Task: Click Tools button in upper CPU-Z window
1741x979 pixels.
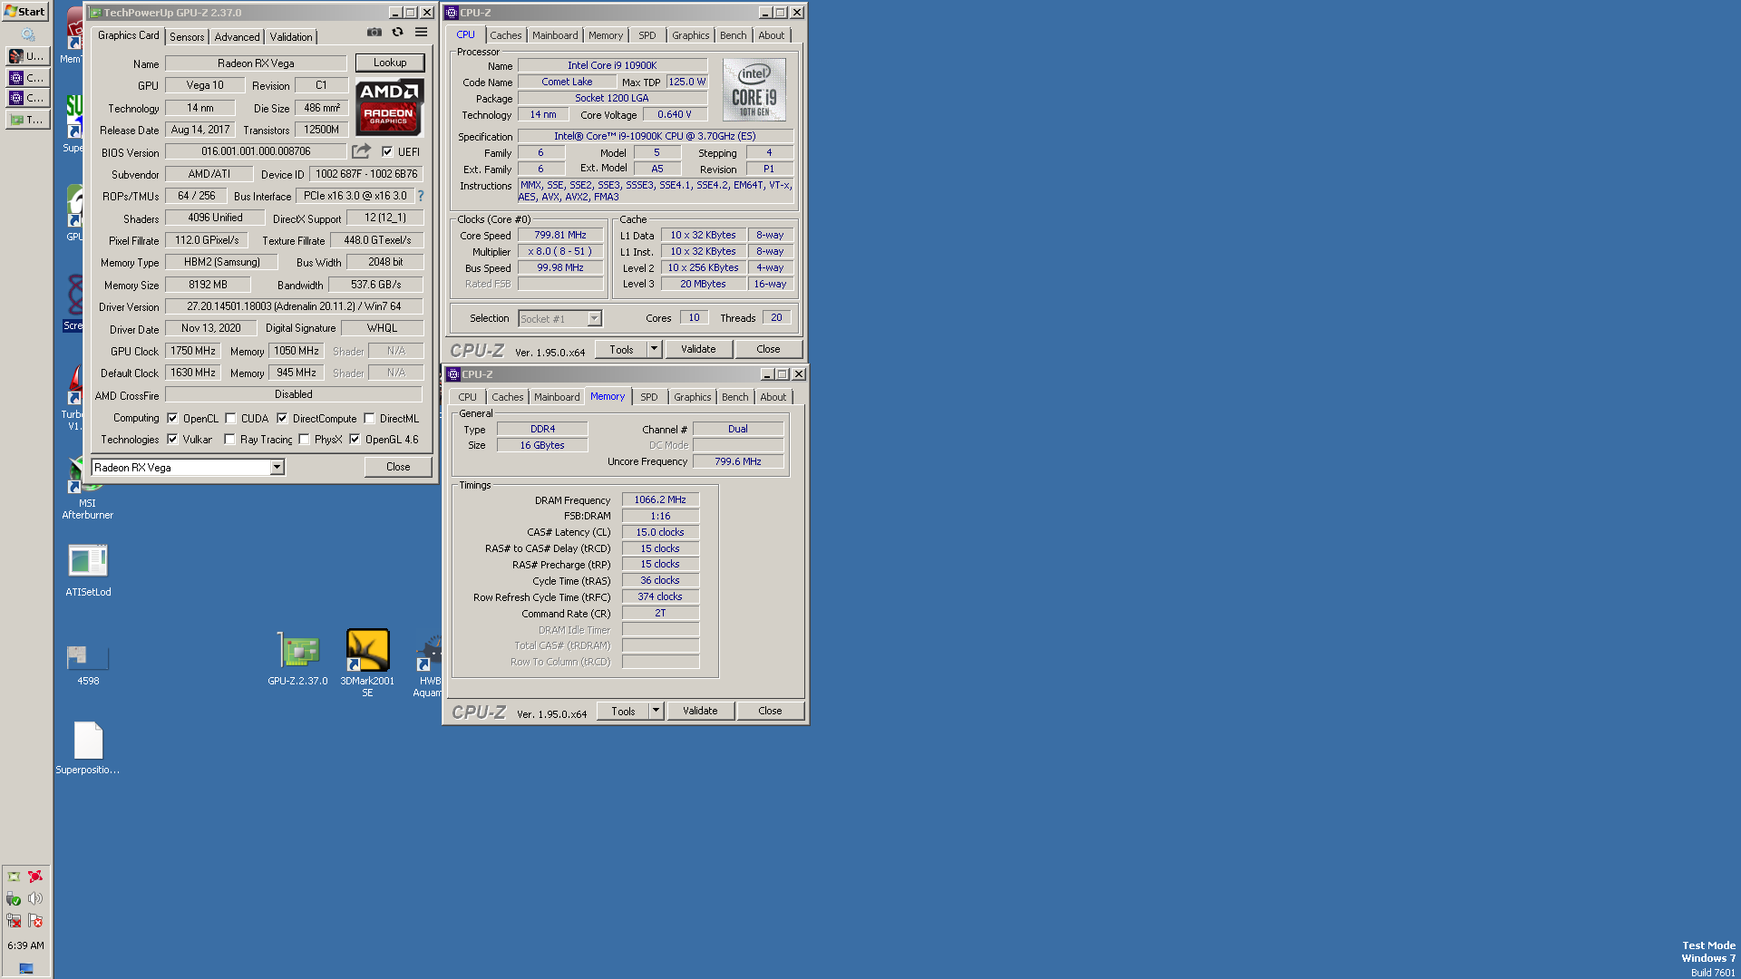Action: [x=621, y=349]
